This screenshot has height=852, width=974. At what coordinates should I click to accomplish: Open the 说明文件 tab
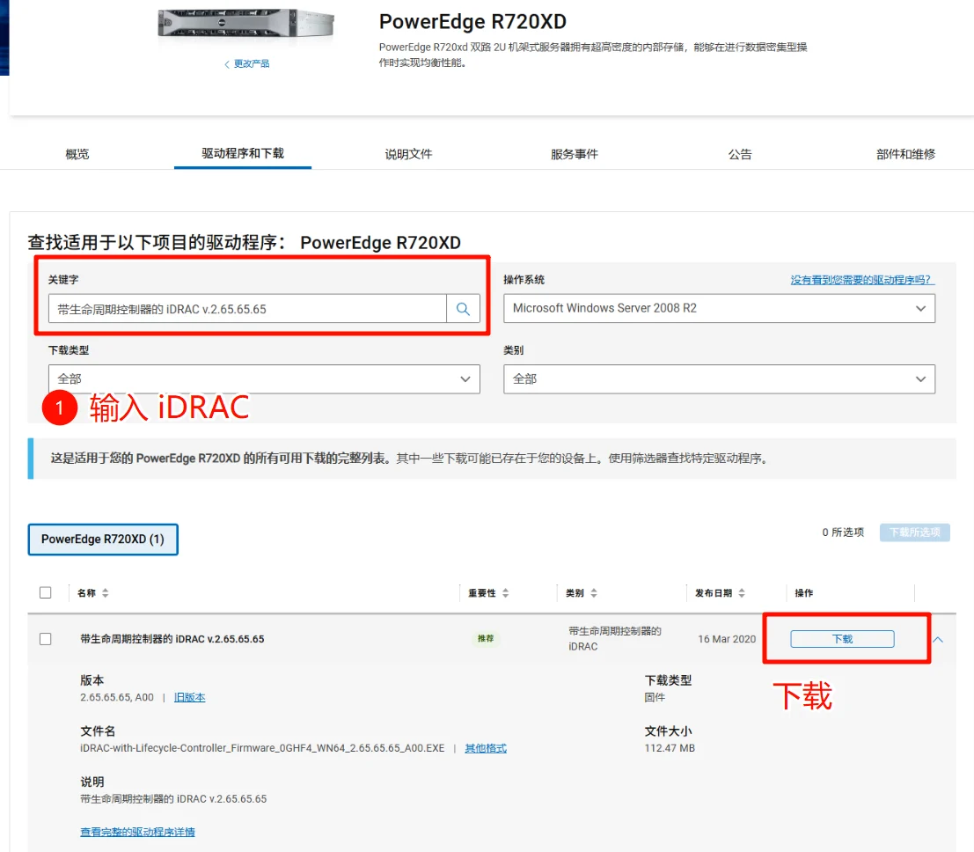pos(409,154)
